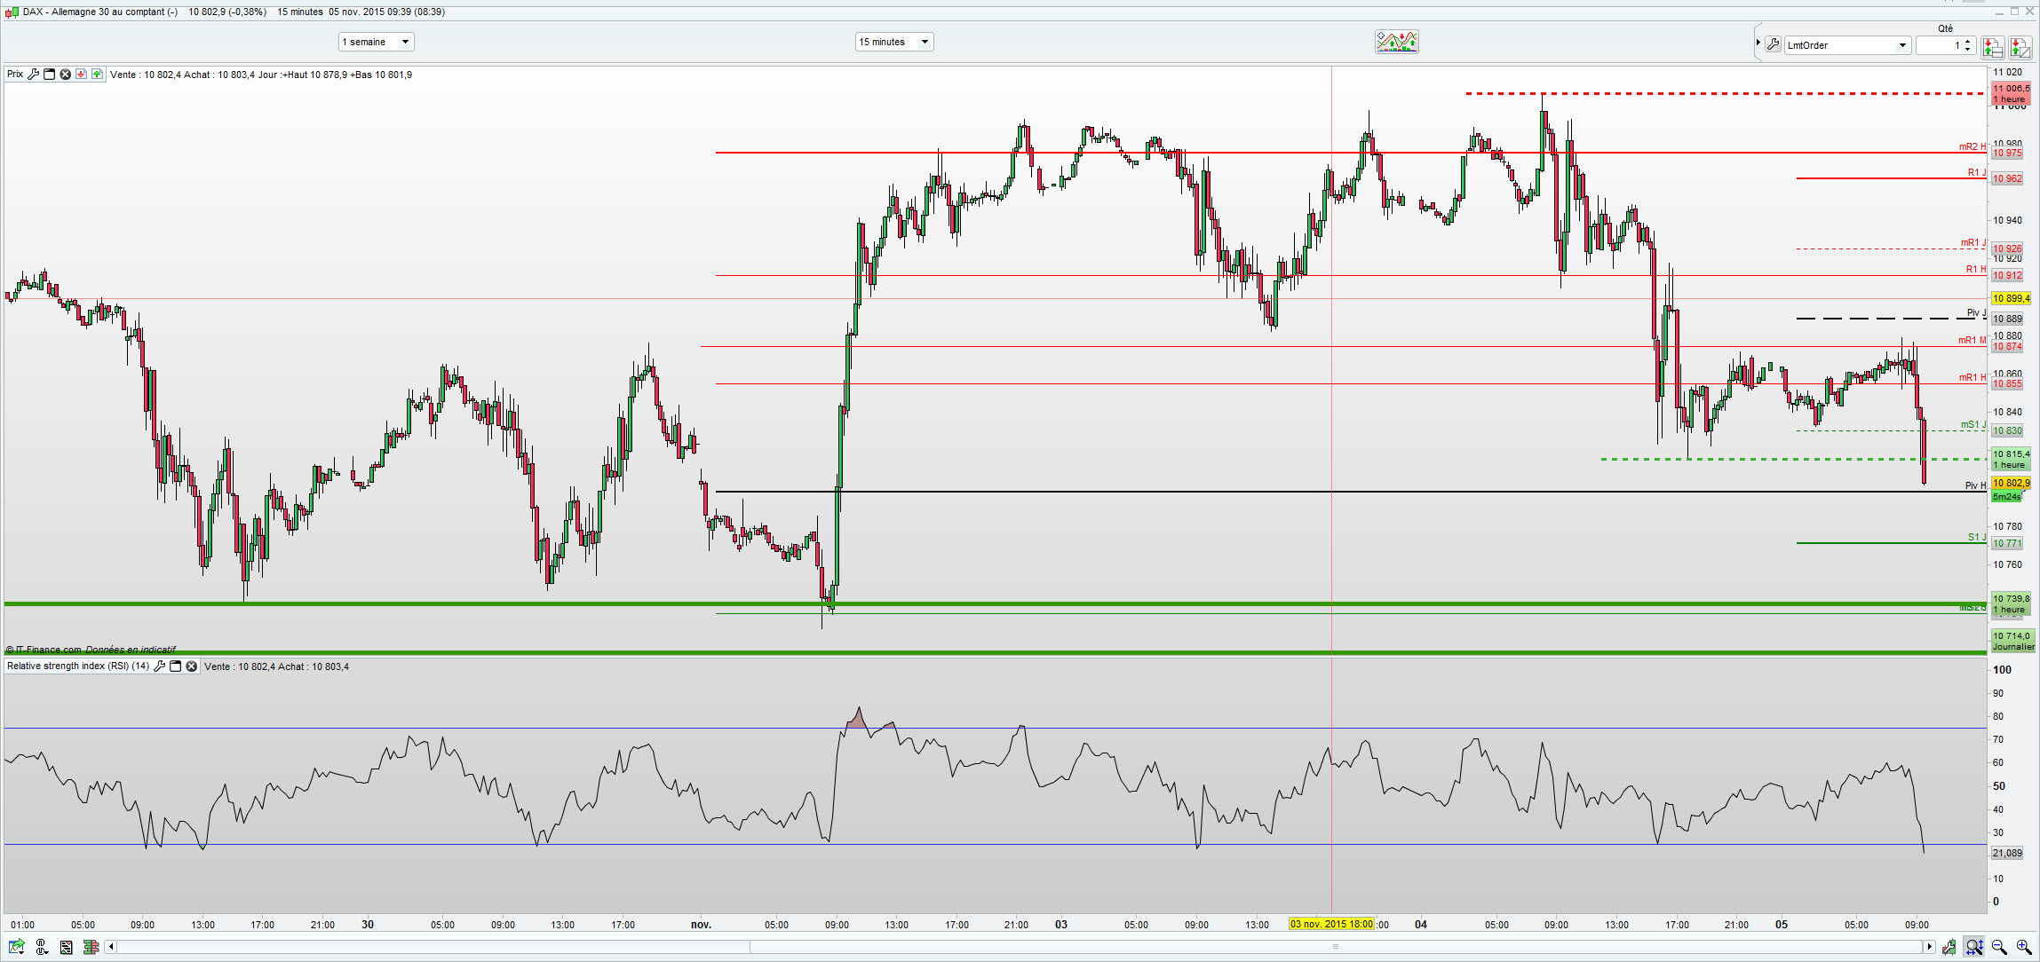Click the link charts chain icon
The width and height of the screenshot is (2040, 962).
41,947
